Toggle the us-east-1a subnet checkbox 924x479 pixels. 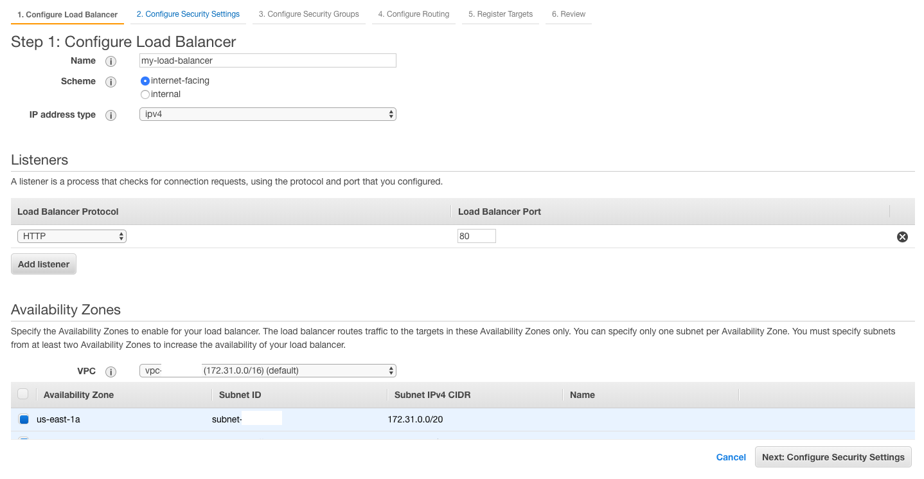[24, 419]
